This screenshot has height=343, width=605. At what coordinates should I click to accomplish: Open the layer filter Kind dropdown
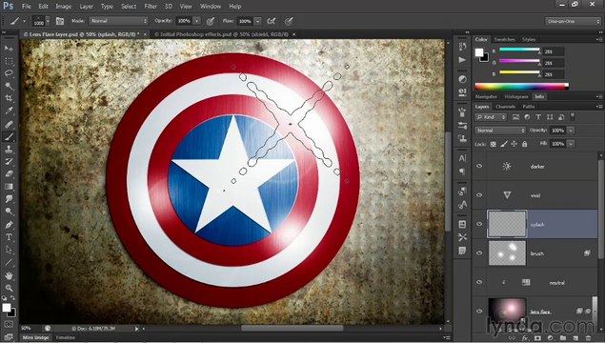coord(491,117)
